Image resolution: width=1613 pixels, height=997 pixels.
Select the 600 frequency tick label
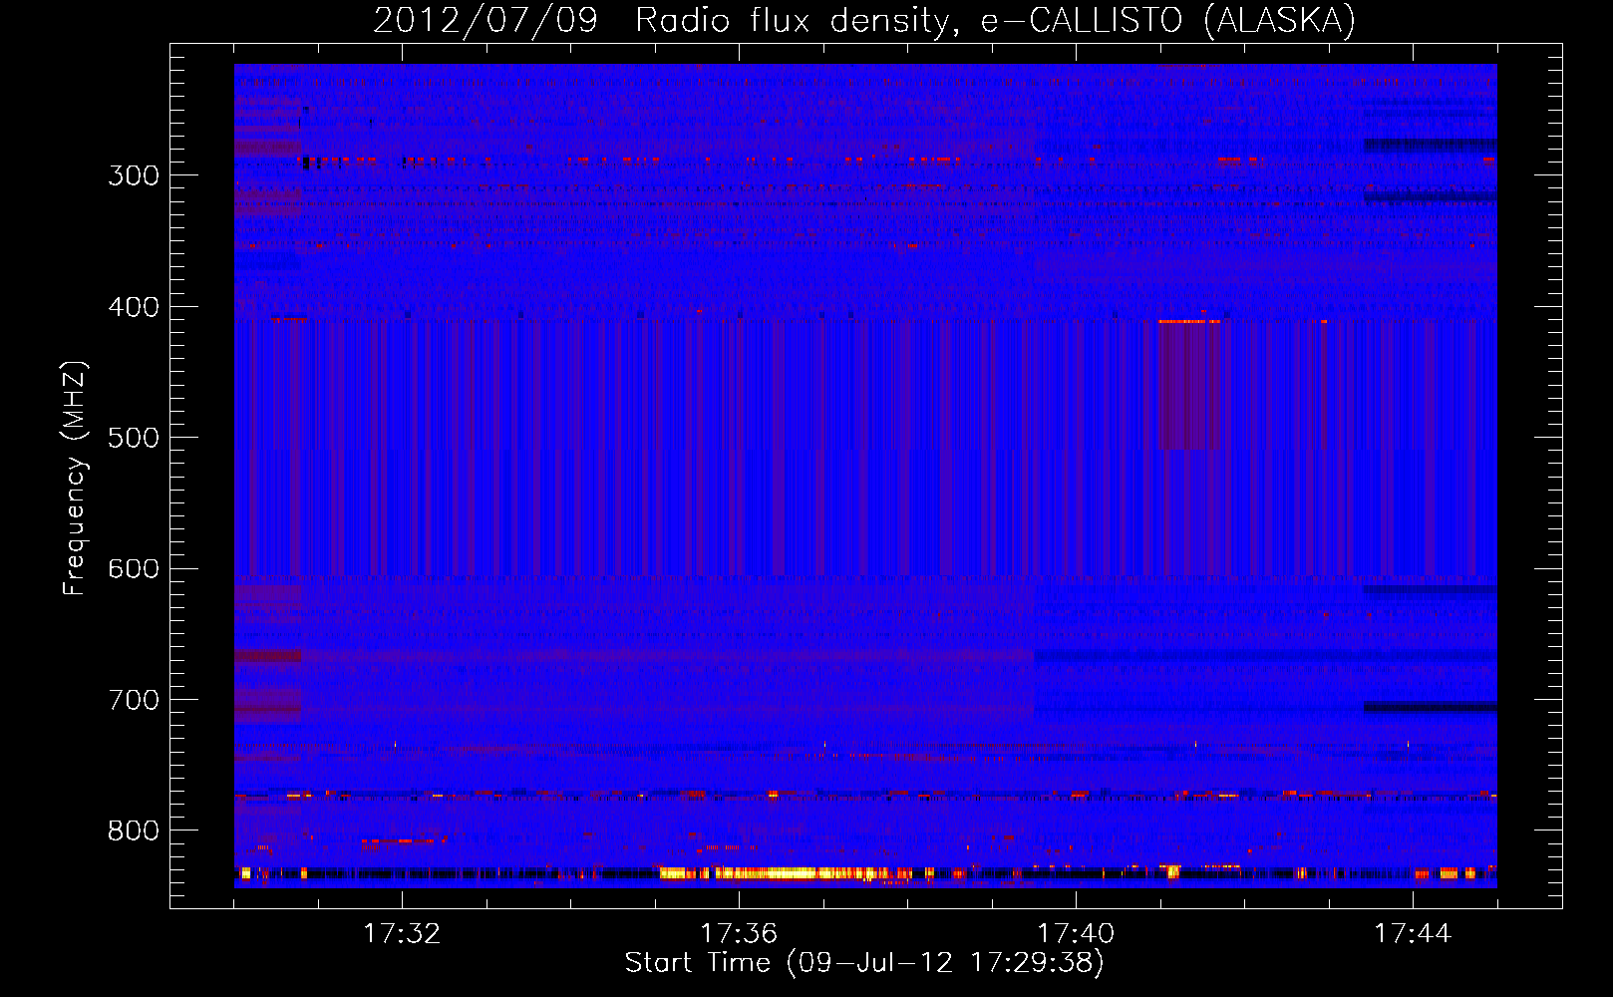134,569
